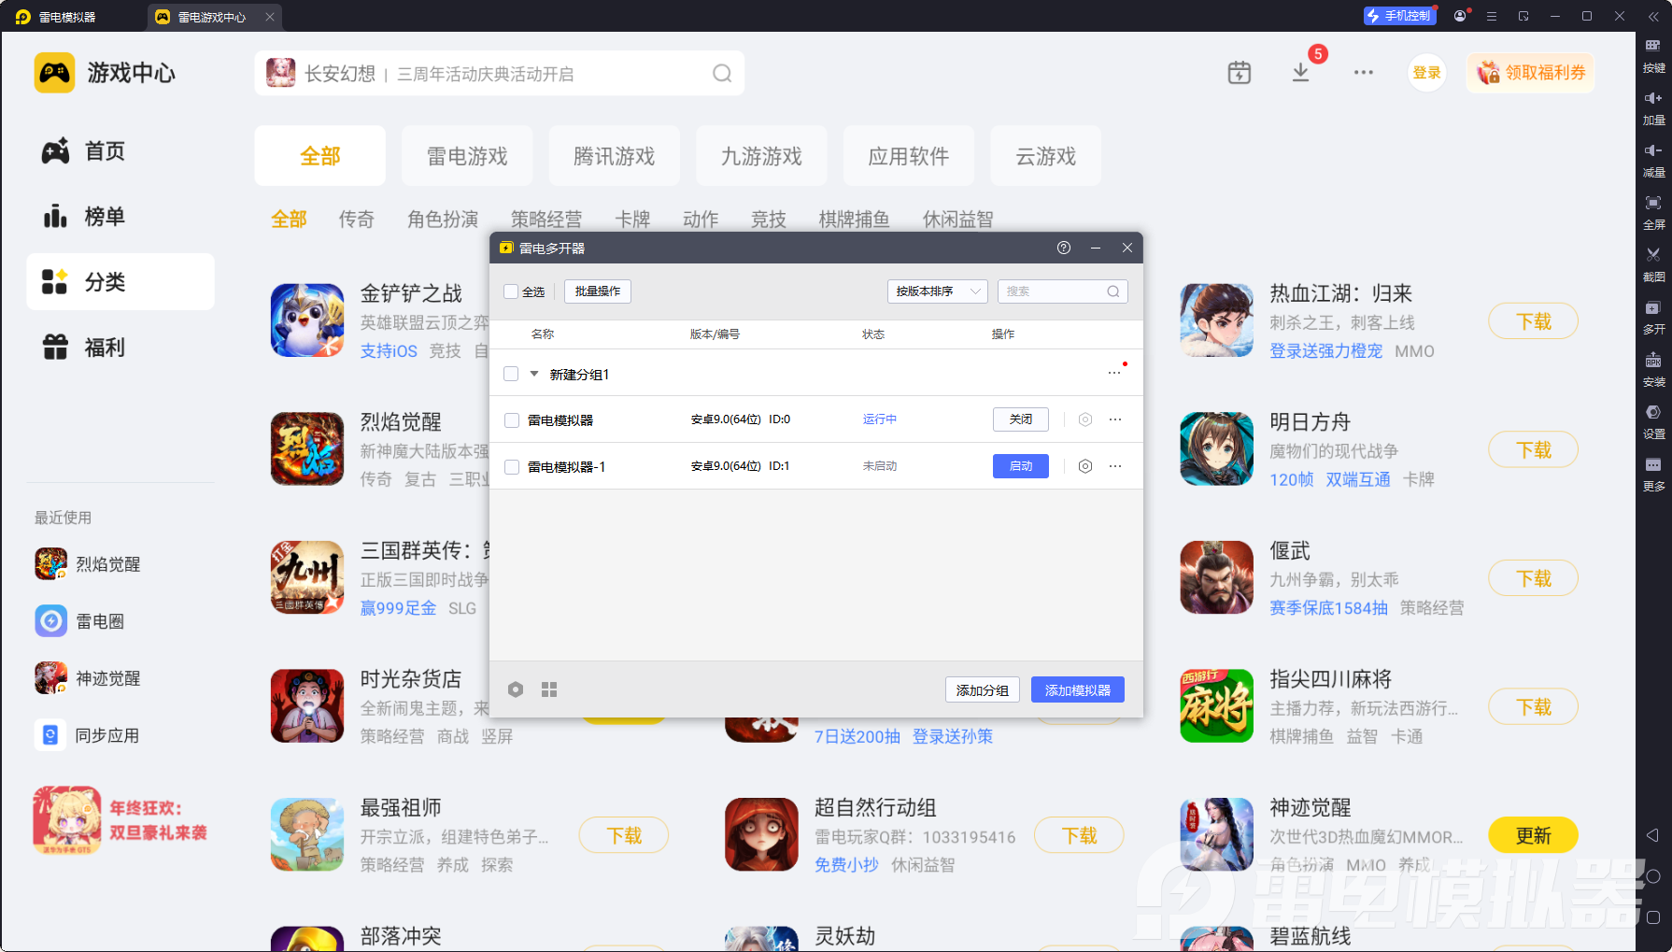
Task: Check the 雷电模拟器-1 row checkbox
Action: 512,467
